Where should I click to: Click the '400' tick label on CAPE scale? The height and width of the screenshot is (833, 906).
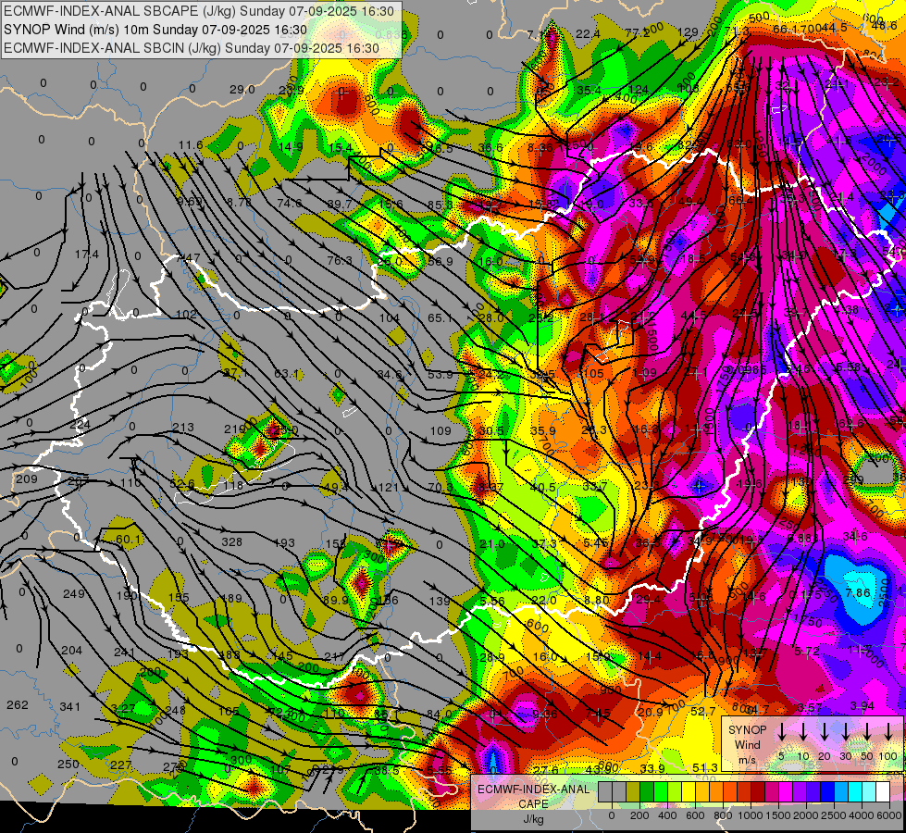[667, 815]
